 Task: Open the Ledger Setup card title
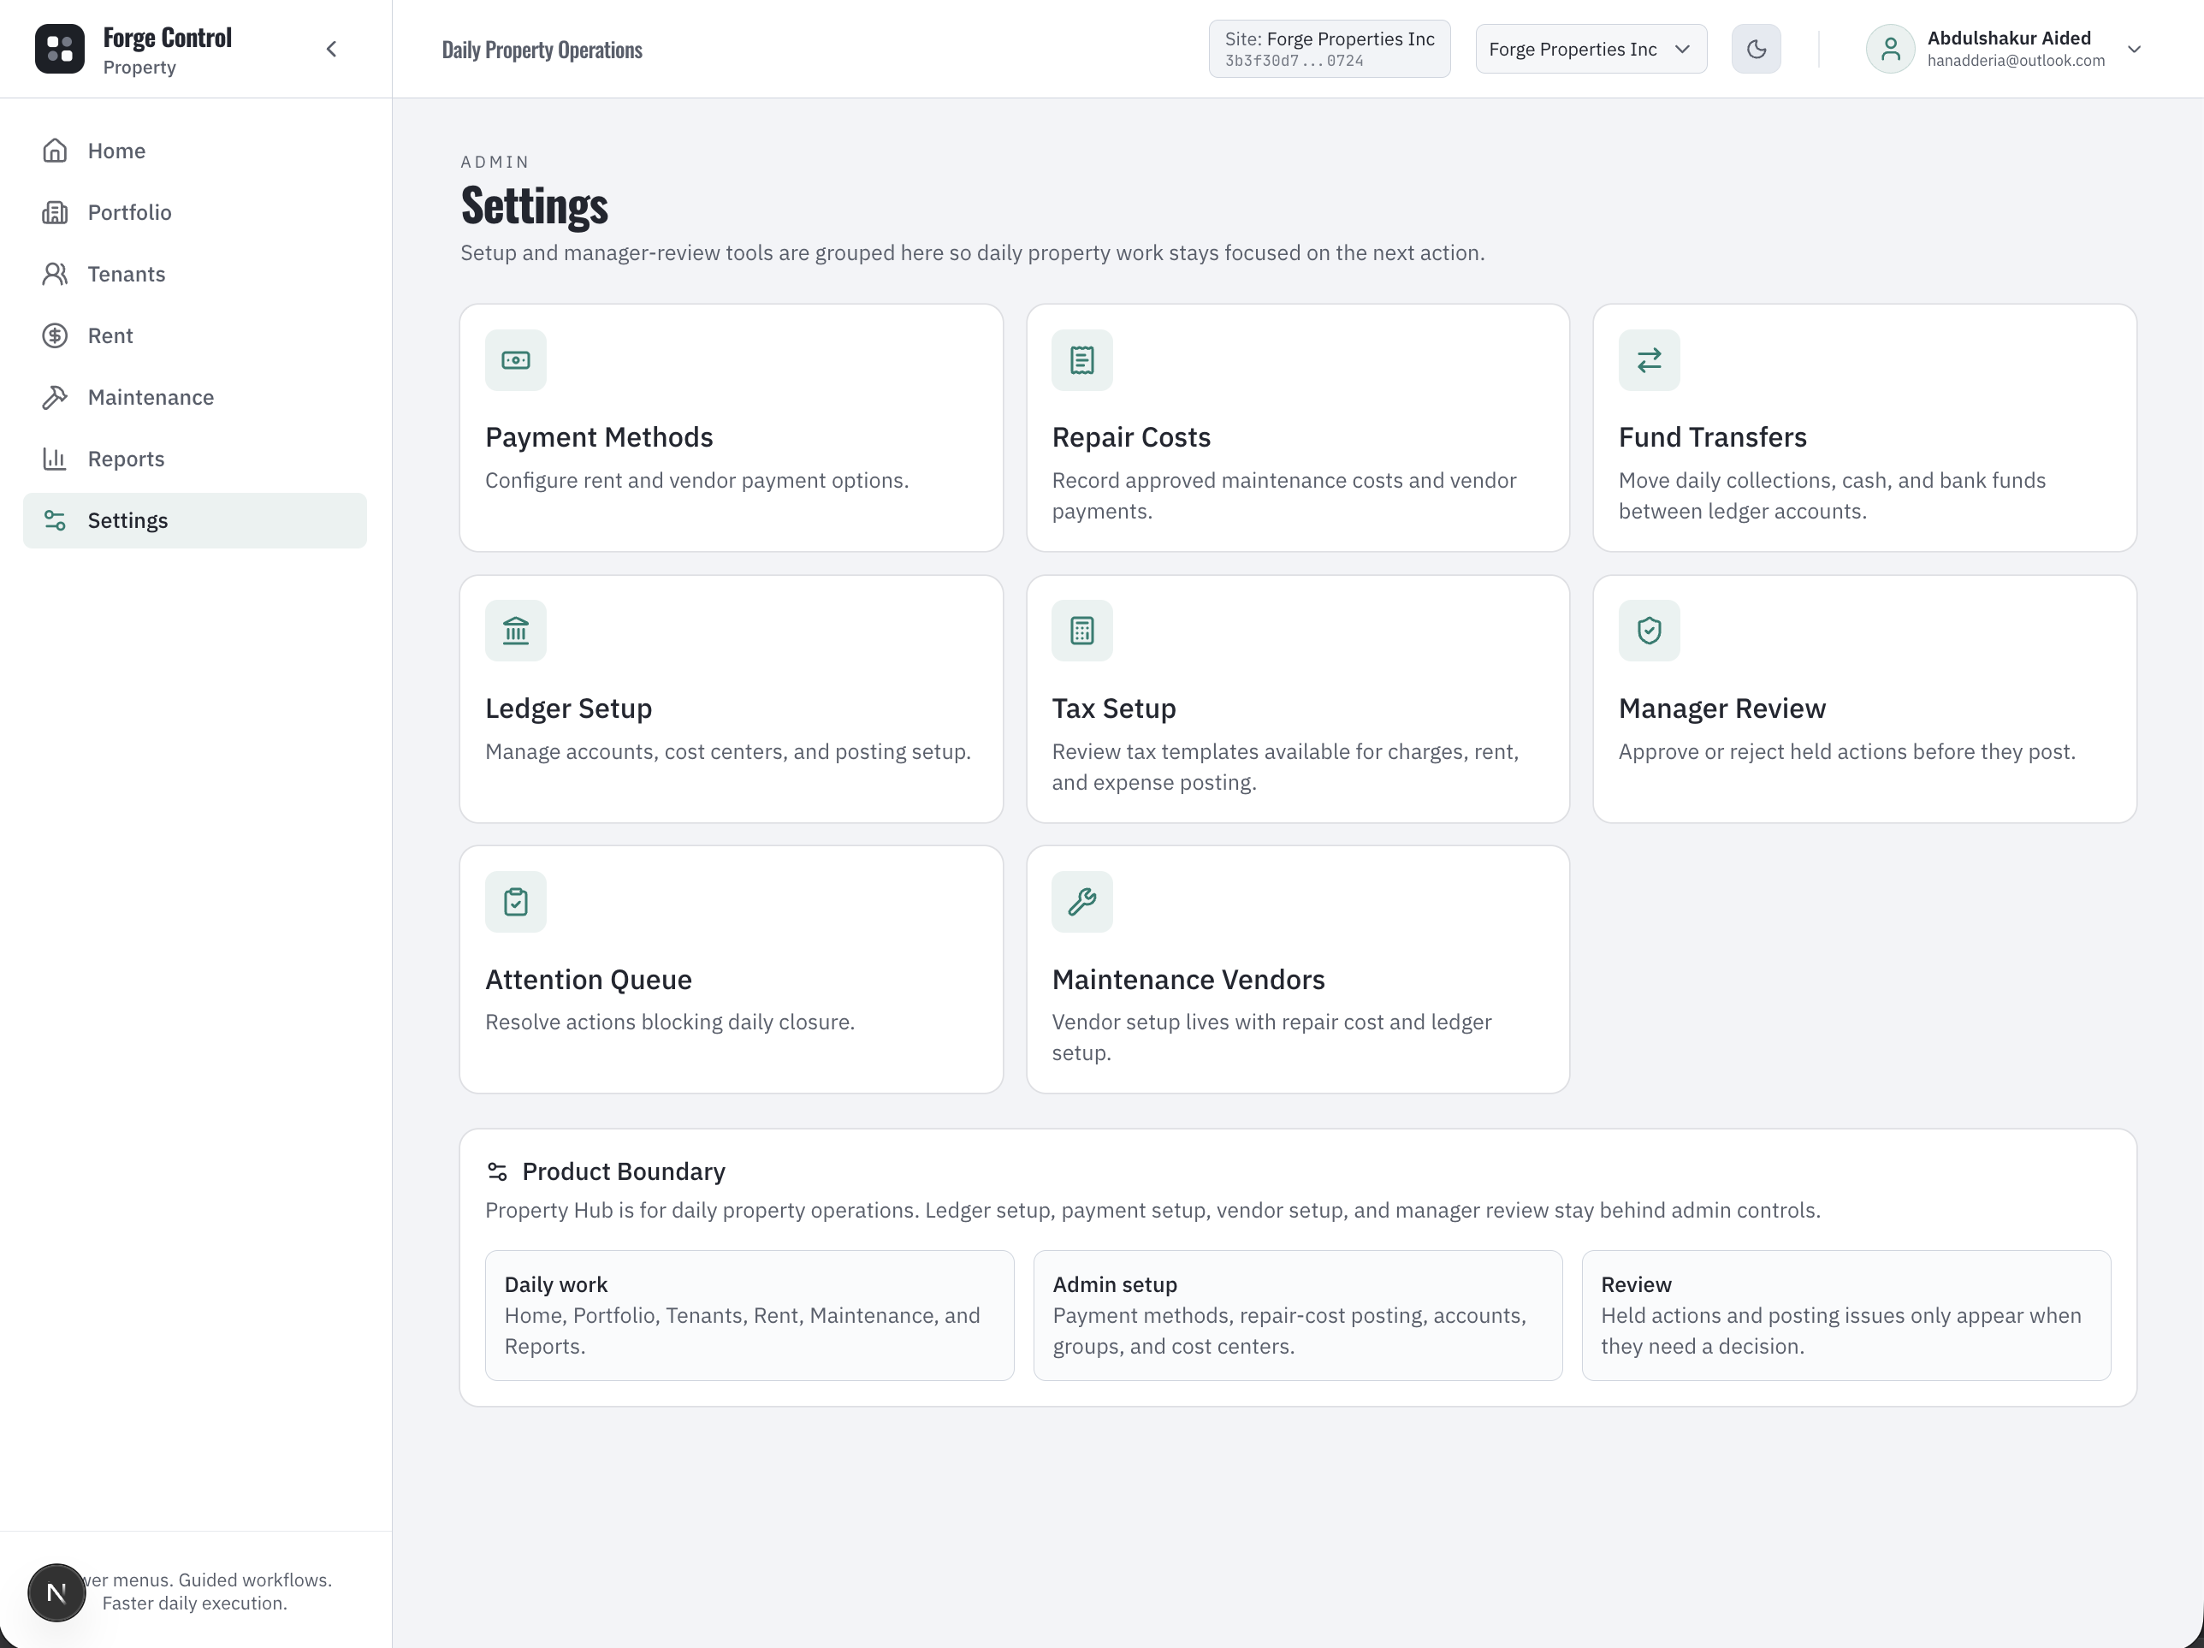(x=568, y=708)
